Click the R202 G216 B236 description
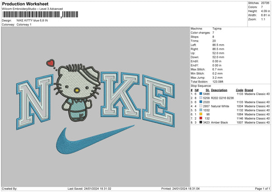The width and height of the screenshot is (272, 192). (x=223, y=98)
